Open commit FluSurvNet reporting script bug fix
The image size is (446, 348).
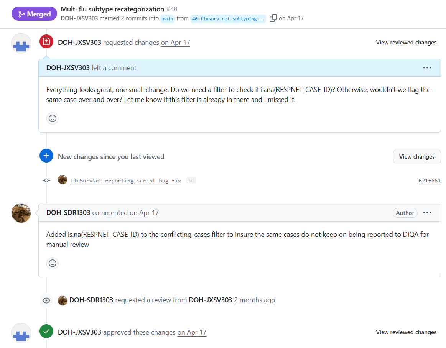pos(126,180)
